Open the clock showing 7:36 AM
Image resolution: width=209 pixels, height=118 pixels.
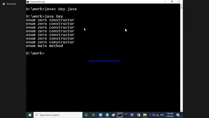[x=170, y=115]
